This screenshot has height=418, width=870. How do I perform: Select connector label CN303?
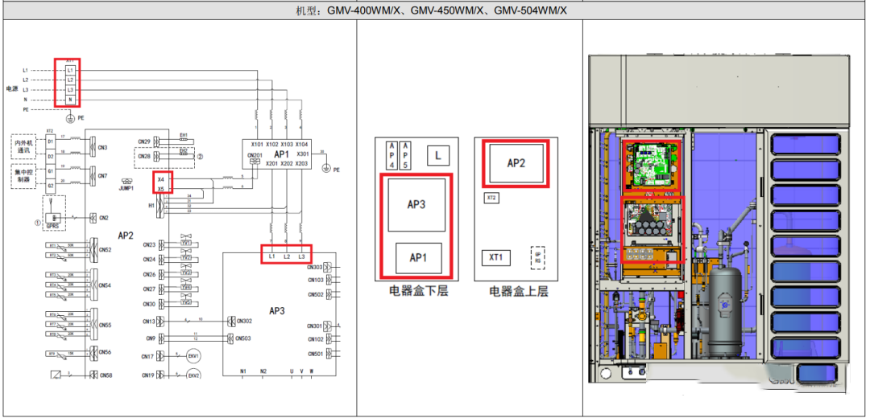pos(315,267)
